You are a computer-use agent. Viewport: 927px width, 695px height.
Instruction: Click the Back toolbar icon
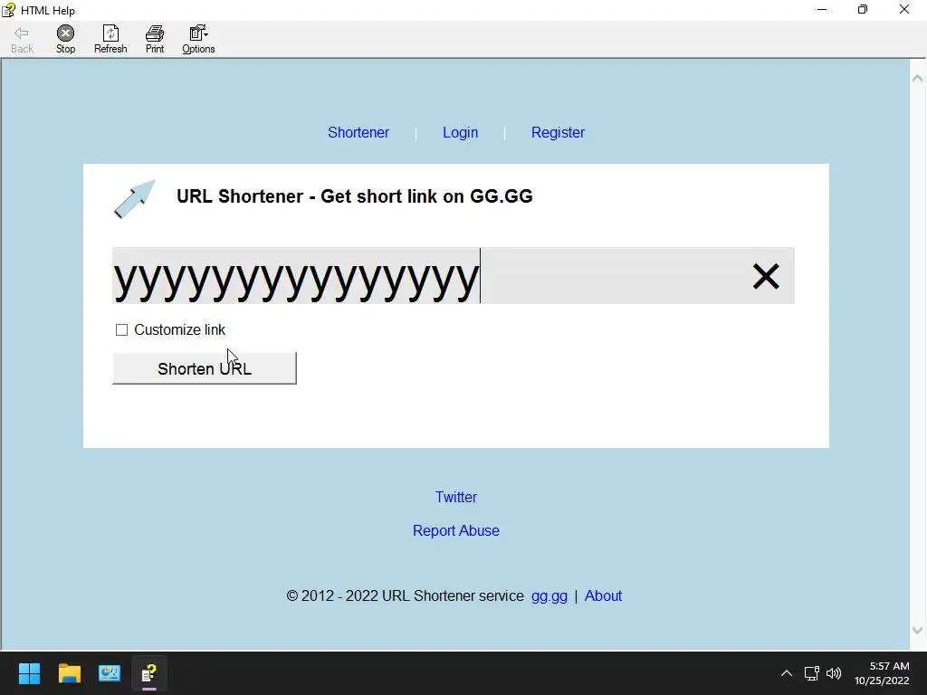point(22,40)
